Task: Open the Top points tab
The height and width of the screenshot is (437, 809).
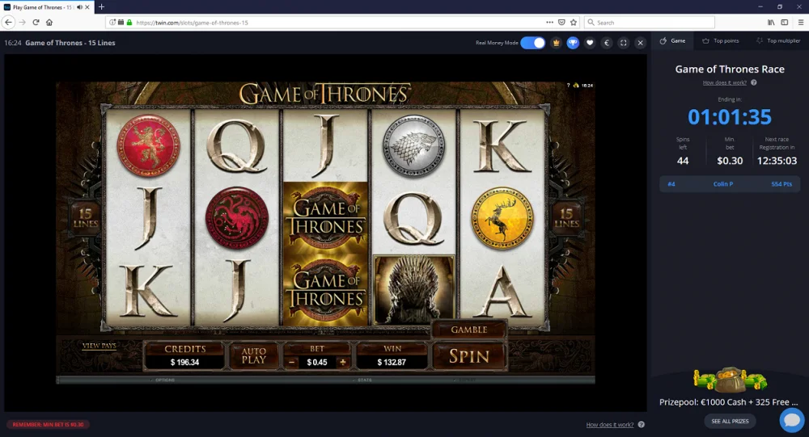Action: [x=720, y=40]
